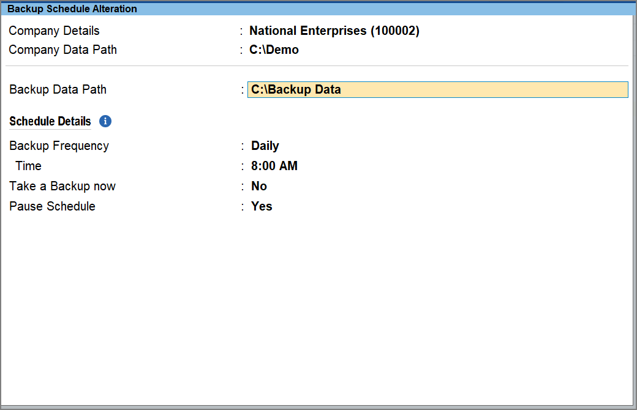Click the 'Company Details' label
637x410 pixels.
coord(54,31)
